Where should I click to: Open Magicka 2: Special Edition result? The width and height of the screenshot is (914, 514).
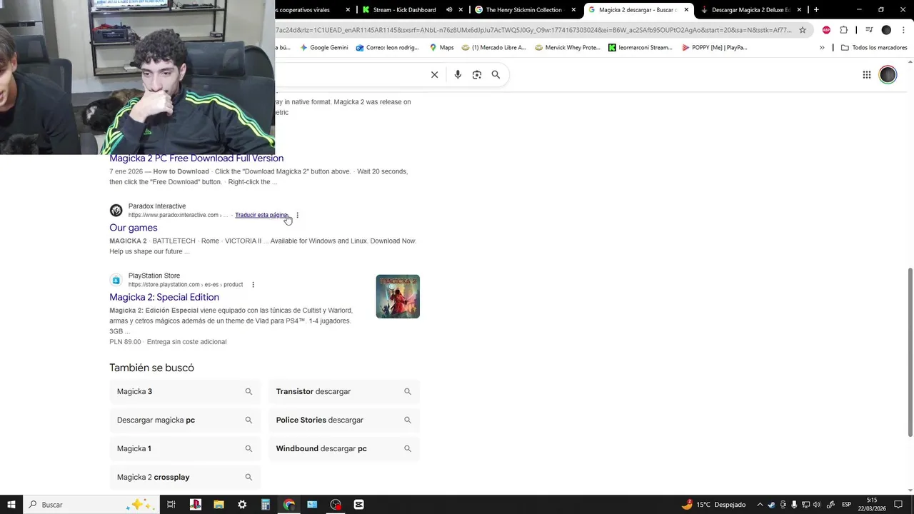click(164, 297)
